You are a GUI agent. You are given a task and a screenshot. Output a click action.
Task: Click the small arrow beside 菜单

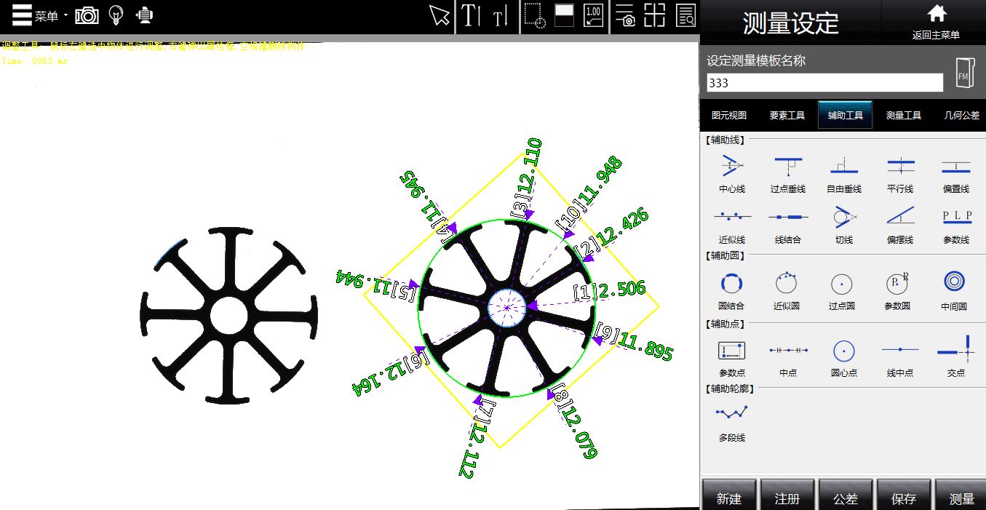click(65, 15)
